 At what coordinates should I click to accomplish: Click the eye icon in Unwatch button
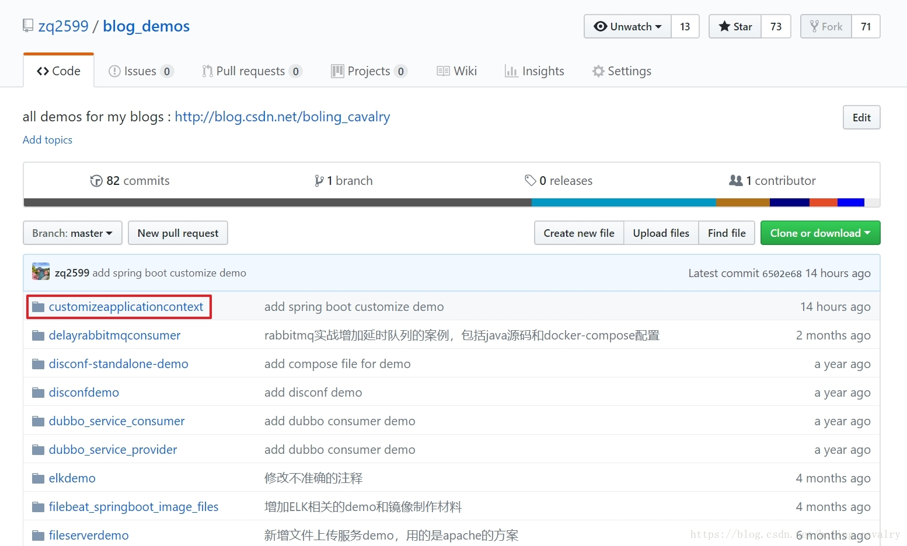(x=600, y=26)
